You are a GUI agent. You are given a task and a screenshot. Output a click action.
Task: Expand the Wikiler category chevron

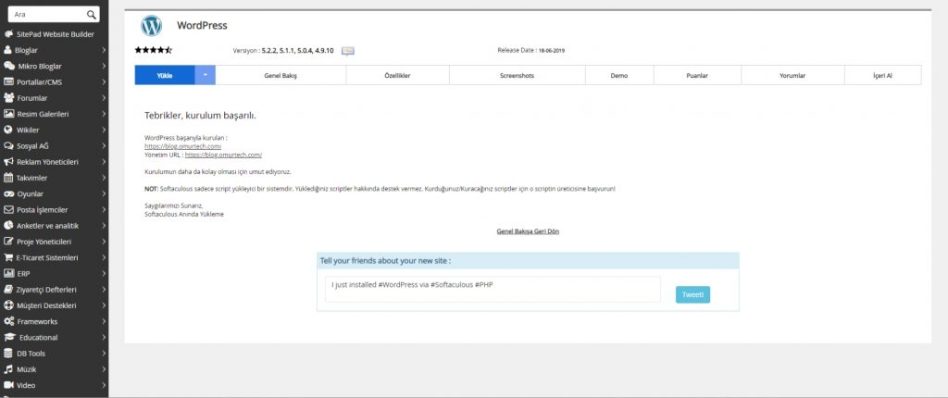(104, 130)
